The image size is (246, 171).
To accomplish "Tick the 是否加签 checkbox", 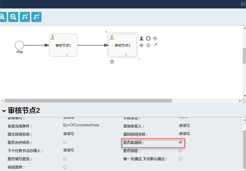I will (x=180, y=150).
